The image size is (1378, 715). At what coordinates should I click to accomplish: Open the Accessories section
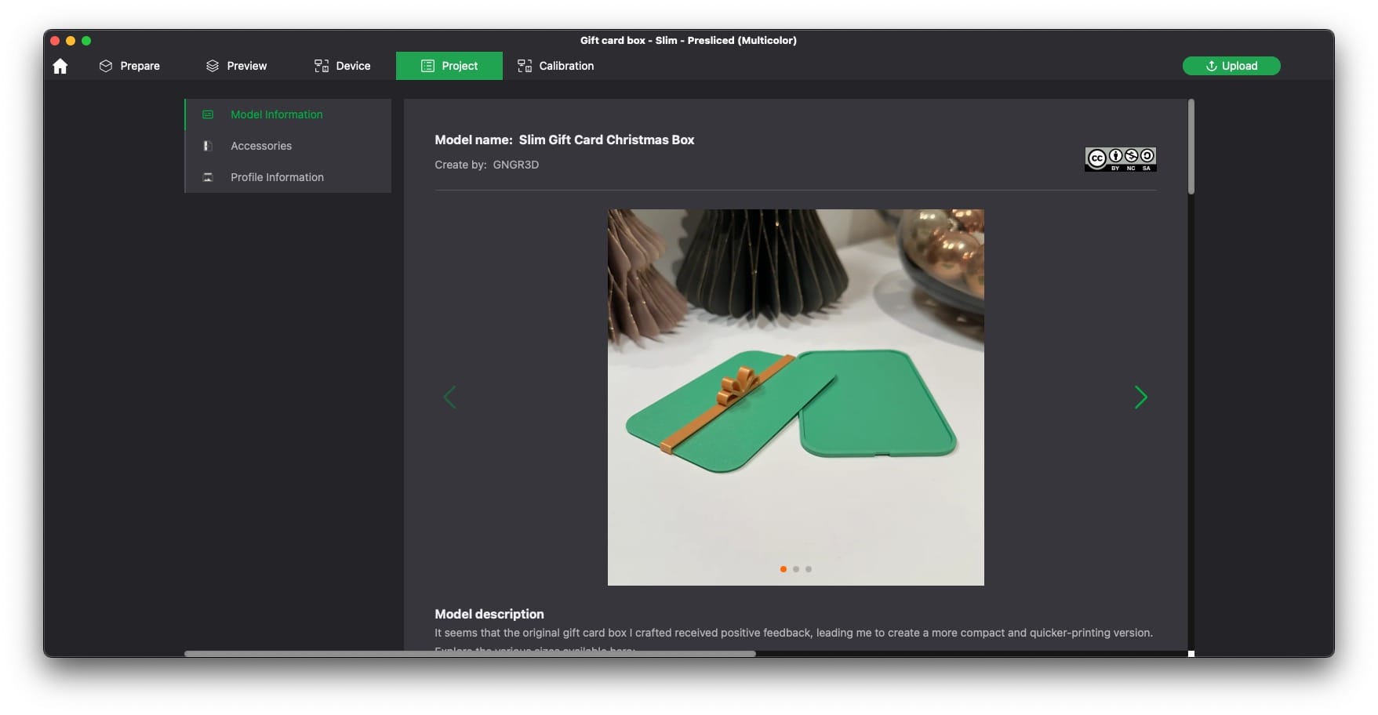pos(260,146)
